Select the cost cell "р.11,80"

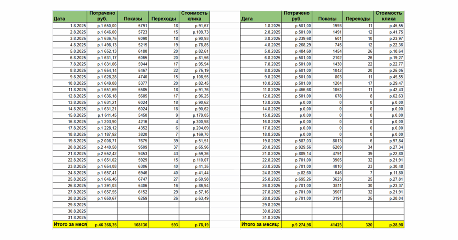click(389, 173)
